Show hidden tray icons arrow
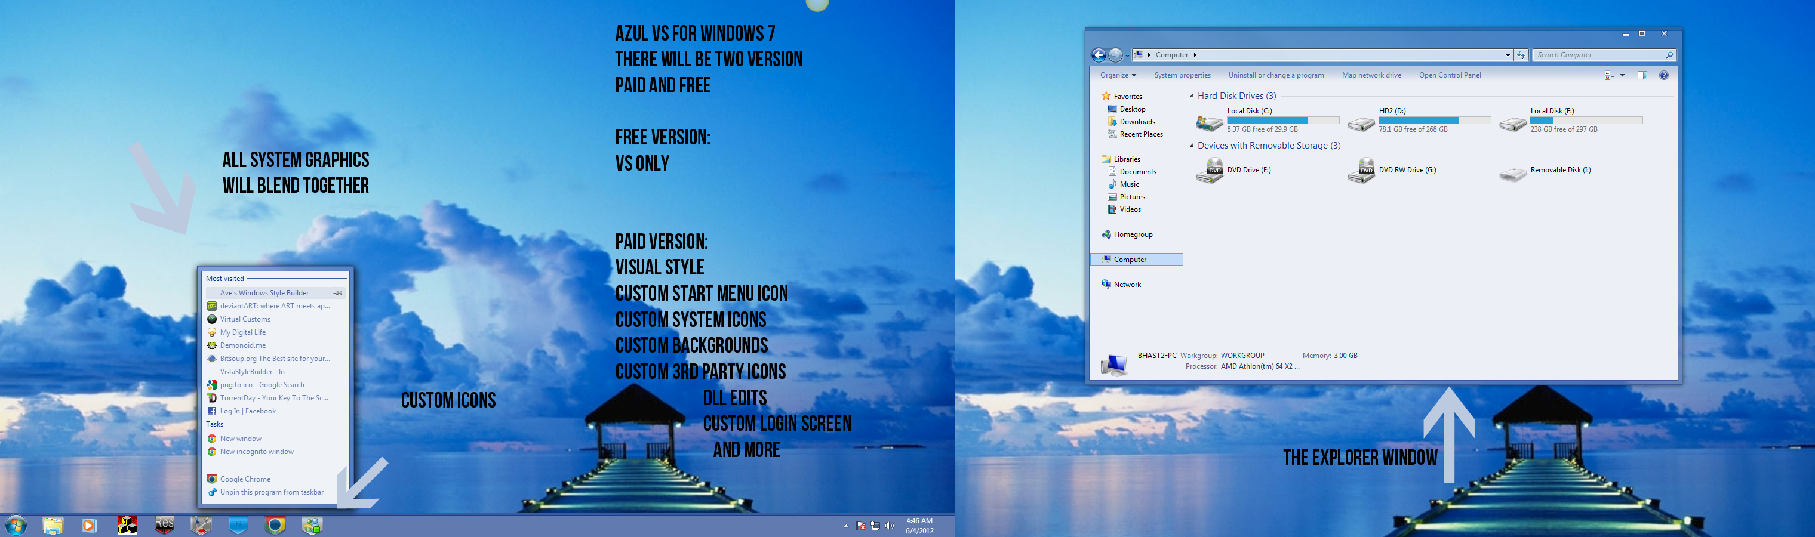This screenshot has width=1815, height=537. [x=845, y=526]
